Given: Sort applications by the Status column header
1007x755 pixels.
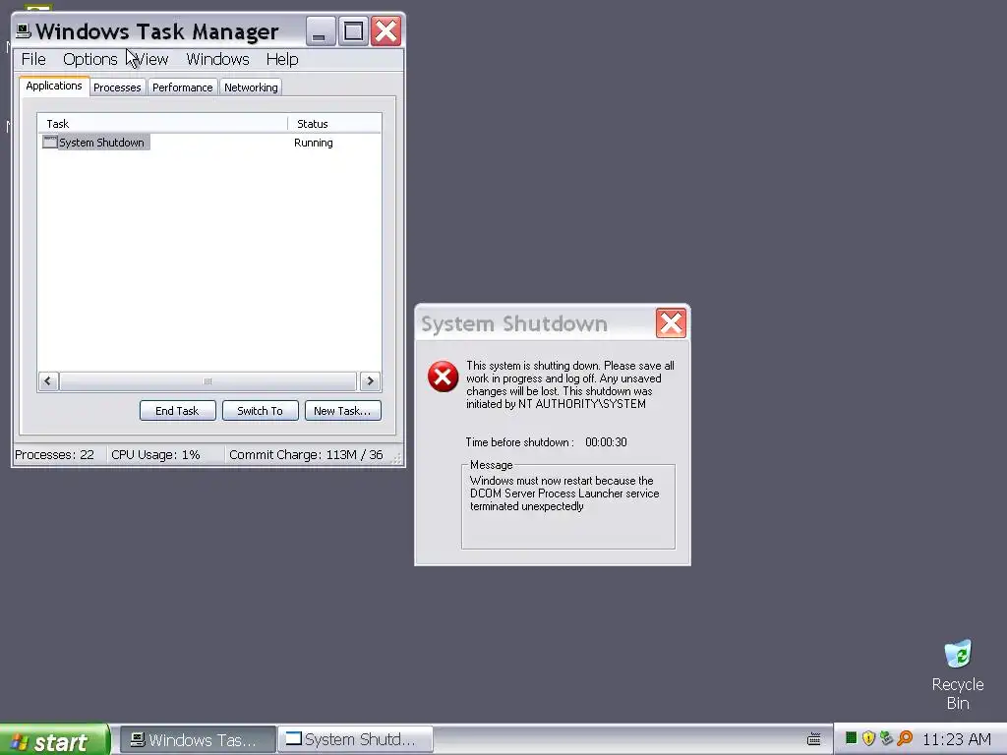Looking at the screenshot, I should [334, 123].
